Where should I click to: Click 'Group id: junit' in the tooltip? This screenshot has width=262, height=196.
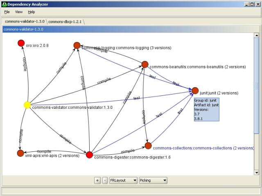coord(205,100)
